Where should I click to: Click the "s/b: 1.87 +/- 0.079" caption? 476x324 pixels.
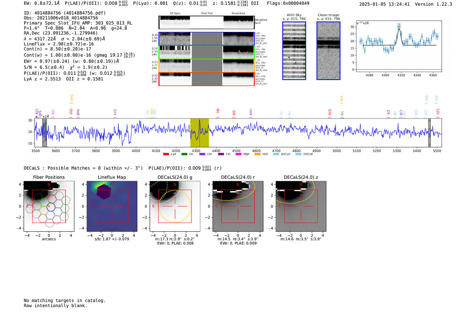112,239
